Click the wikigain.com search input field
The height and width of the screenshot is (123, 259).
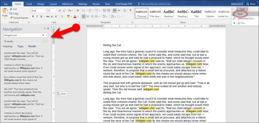pyautogui.click(x=22, y=35)
